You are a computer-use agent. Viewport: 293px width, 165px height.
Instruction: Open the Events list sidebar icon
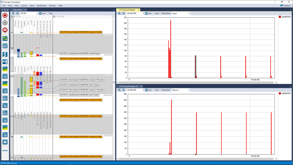click(x=5, y=76)
